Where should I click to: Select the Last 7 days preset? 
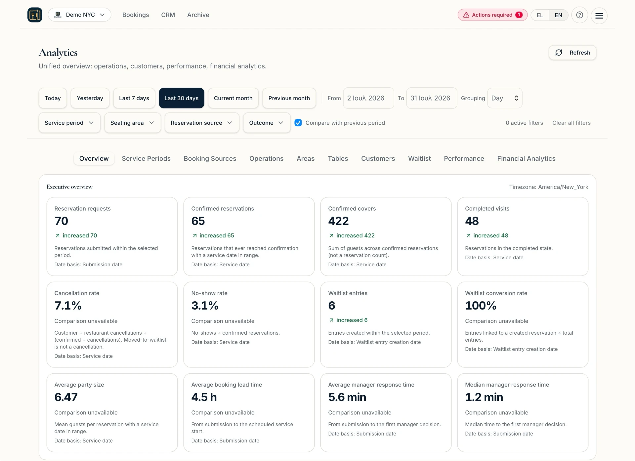134,98
